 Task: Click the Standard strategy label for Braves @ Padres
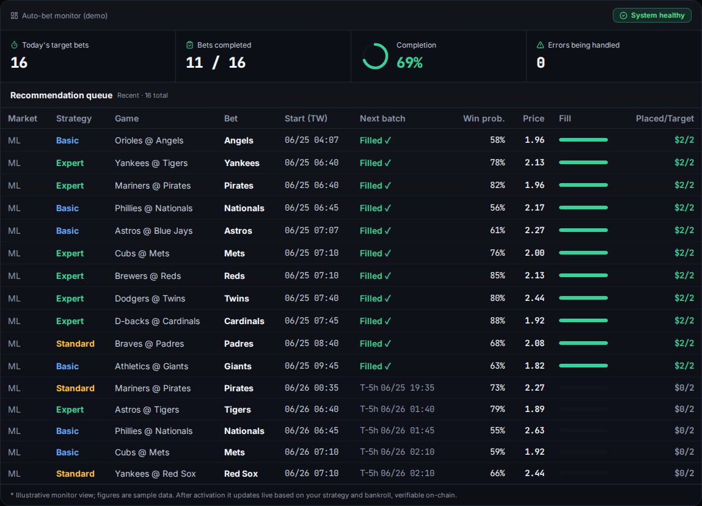(x=75, y=344)
